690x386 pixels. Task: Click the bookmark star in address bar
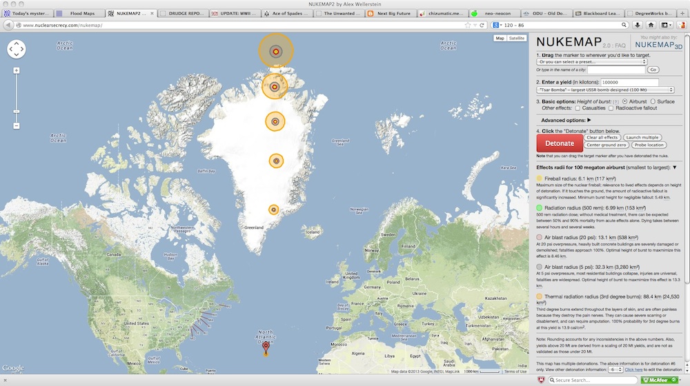[x=468, y=25]
